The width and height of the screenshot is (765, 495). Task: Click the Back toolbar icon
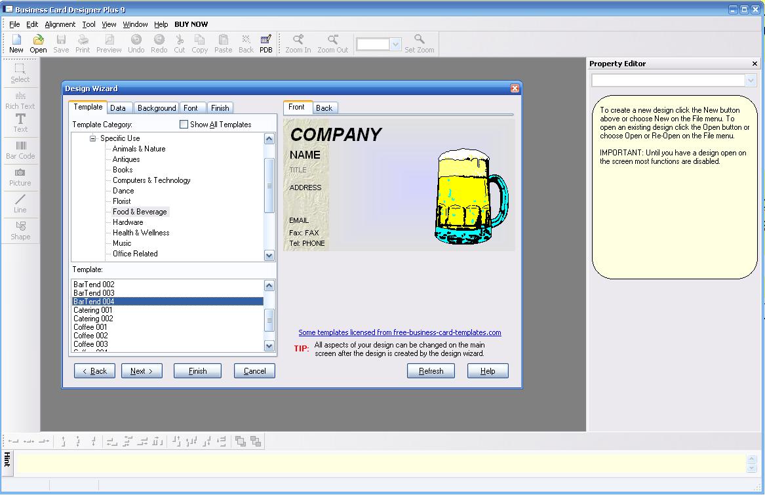pos(246,43)
